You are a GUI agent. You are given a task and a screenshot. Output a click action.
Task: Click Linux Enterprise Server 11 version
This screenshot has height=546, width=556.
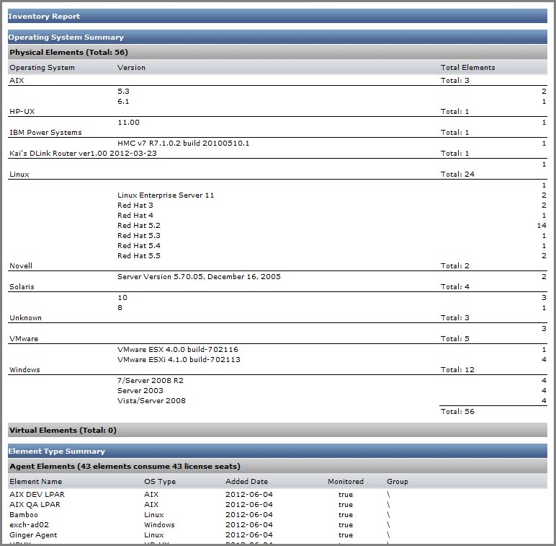[x=166, y=195]
